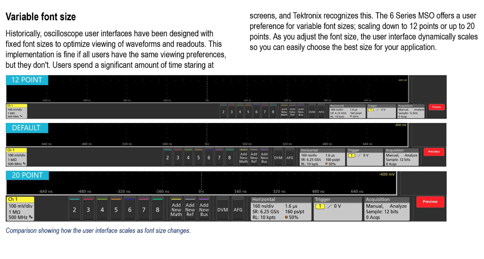
Task: Click channel 5 button in Default strip
Action: (x=198, y=157)
